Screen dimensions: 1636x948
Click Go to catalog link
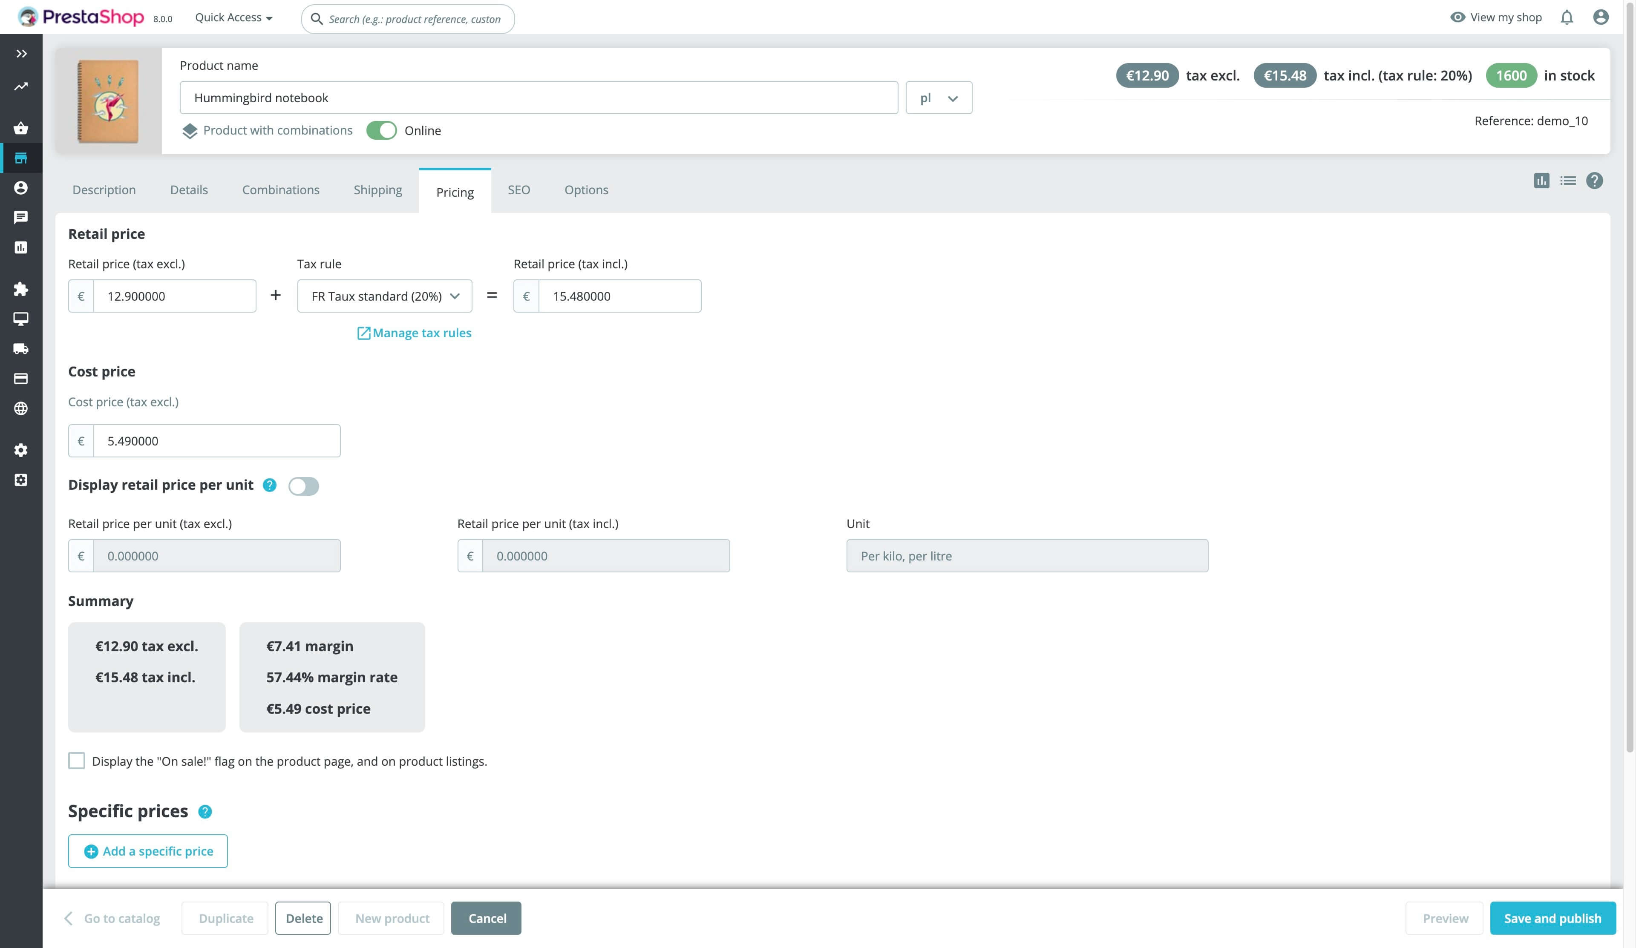(x=112, y=918)
